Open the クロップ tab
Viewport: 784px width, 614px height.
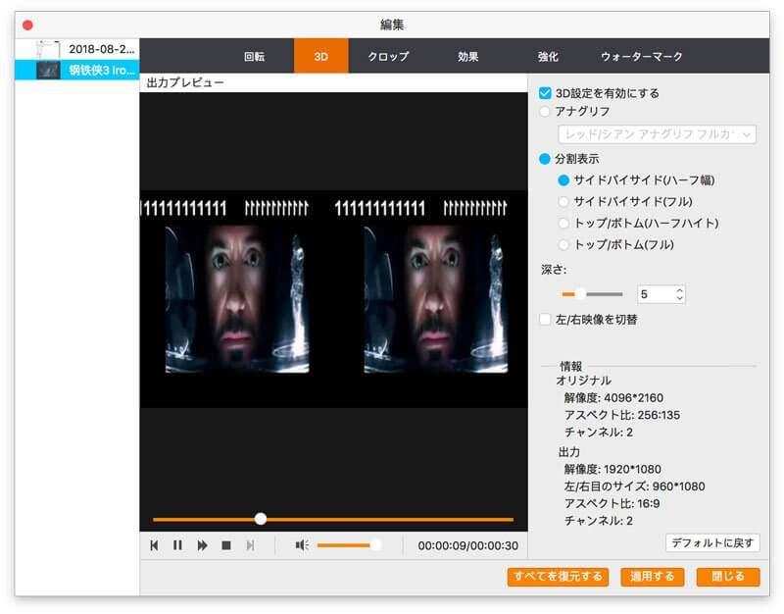pyautogui.click(x=388, y=57)
